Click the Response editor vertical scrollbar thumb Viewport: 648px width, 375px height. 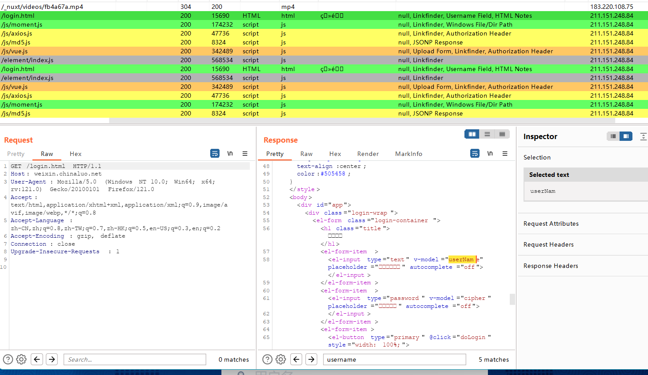(512, 299)
